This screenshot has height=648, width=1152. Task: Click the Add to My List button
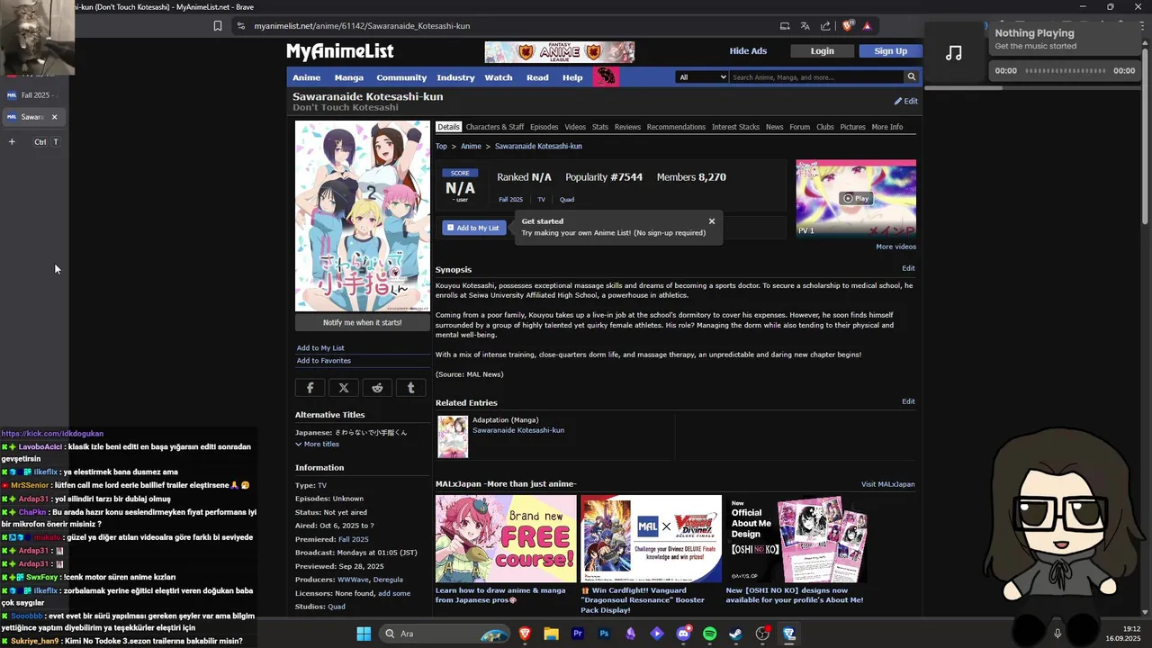click(473, 228)
